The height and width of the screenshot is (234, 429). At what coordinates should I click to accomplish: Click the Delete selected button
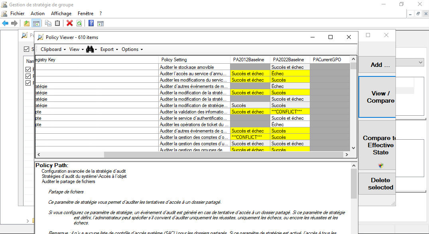[380, 184]
